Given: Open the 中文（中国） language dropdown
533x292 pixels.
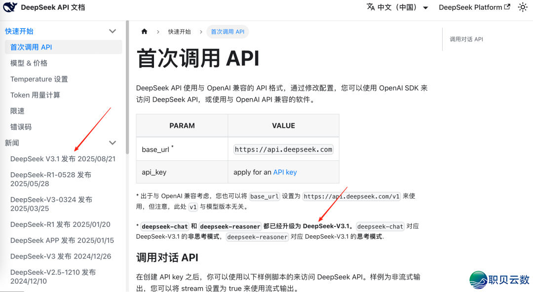Looking at the screenshot, I should (397, 7).
